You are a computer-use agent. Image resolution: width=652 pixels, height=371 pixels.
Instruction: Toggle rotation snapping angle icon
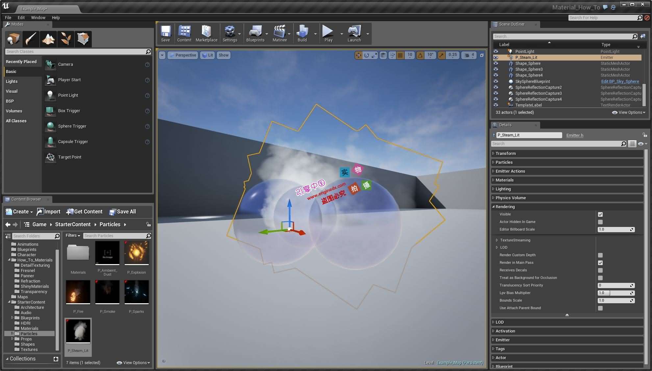420,55
